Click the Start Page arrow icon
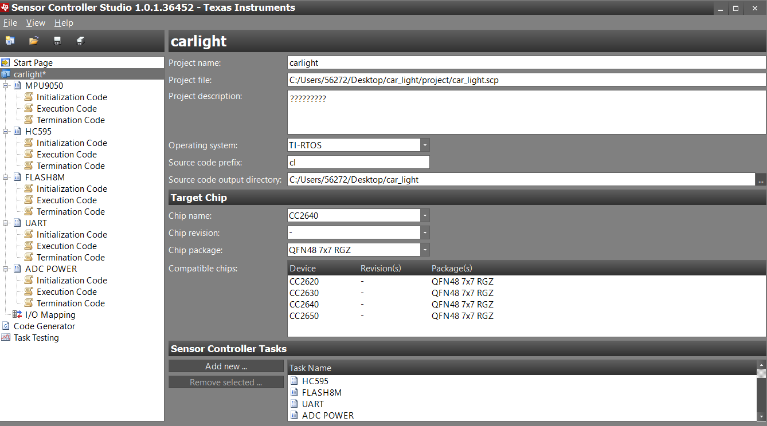Viewport: 767px width, 426px height. [6, 62]
